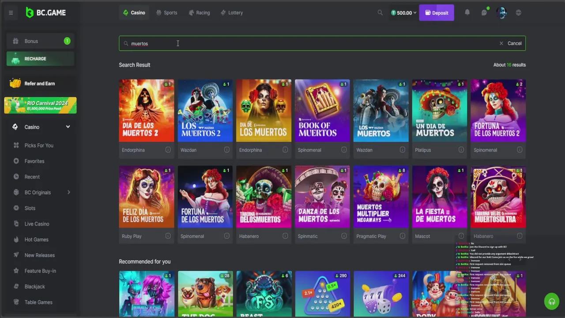
Task: Clear search text with X icon
Action: [501, 43]
